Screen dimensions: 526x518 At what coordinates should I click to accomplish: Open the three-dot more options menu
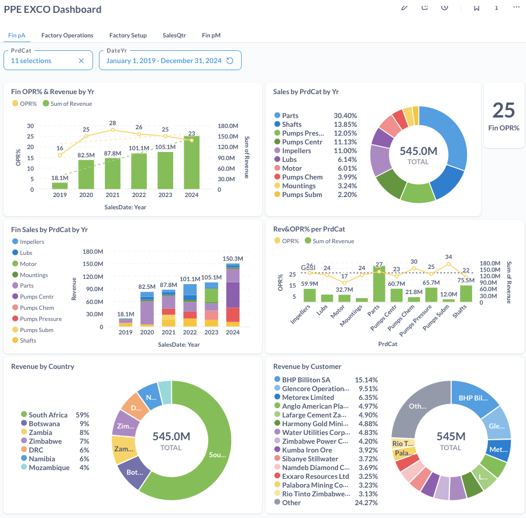516,8
